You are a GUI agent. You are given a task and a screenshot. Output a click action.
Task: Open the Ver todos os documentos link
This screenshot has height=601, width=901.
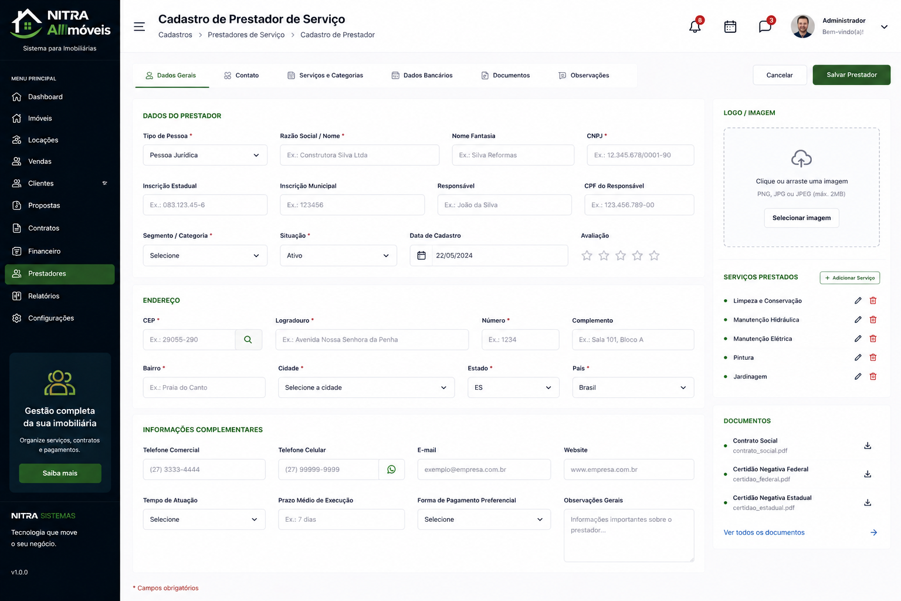tap(764, 532)
